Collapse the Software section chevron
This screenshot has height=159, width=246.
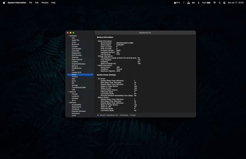click(x=68, y=102)
